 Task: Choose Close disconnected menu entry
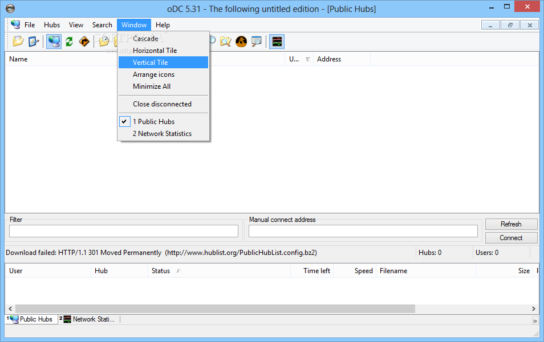tap(164, 104)
